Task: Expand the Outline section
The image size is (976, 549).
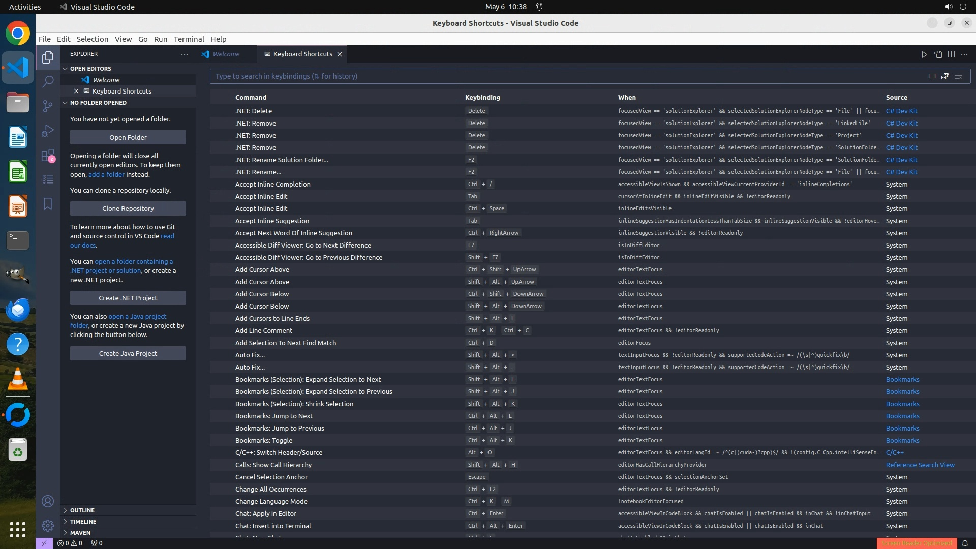Action: click(x=82, y=510)
